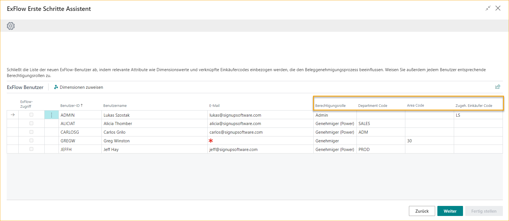Open the Genehmiger role cell for GREGW

[335, 141]
